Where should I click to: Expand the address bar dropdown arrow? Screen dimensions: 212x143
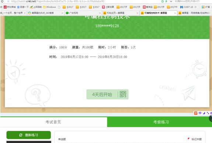tap(171, 1)
